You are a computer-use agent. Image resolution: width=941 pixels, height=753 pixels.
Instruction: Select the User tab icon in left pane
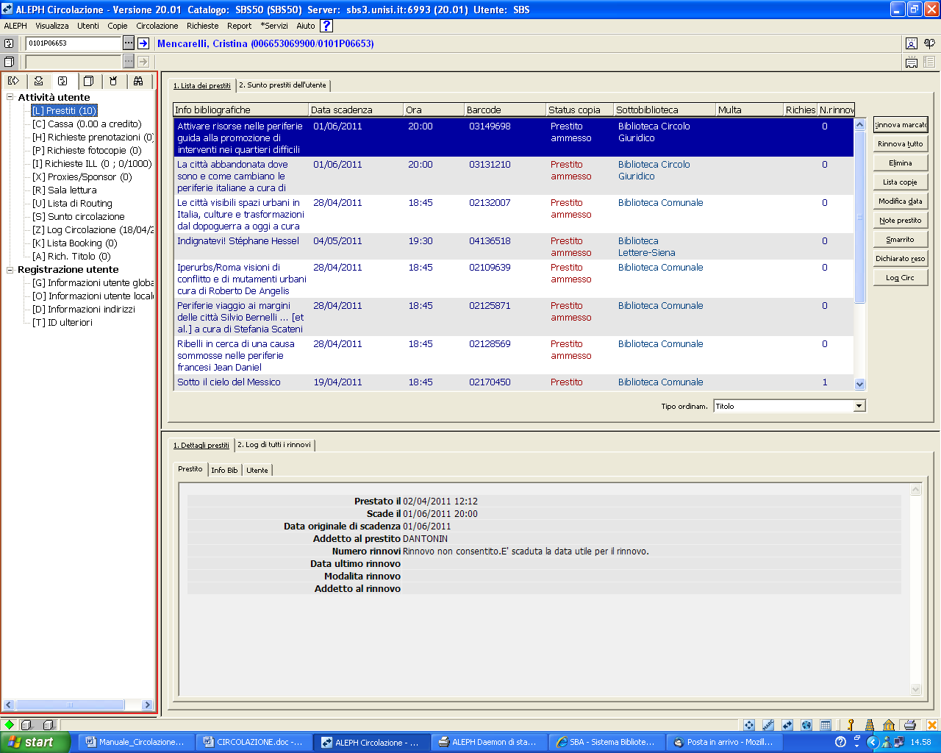click(x=62, y=81)
